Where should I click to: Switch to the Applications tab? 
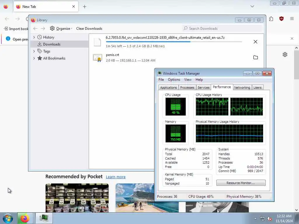point(168,87)
